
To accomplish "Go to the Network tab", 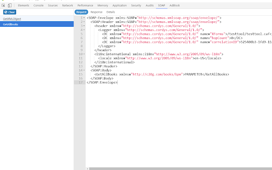I will tap(68, 6).
